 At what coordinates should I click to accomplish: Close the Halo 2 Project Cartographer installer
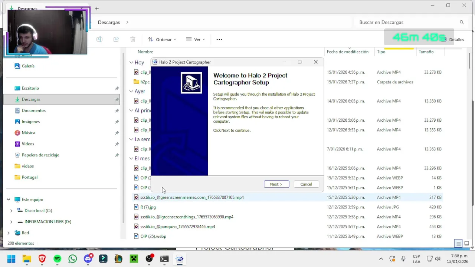click(x=316, y=62)
